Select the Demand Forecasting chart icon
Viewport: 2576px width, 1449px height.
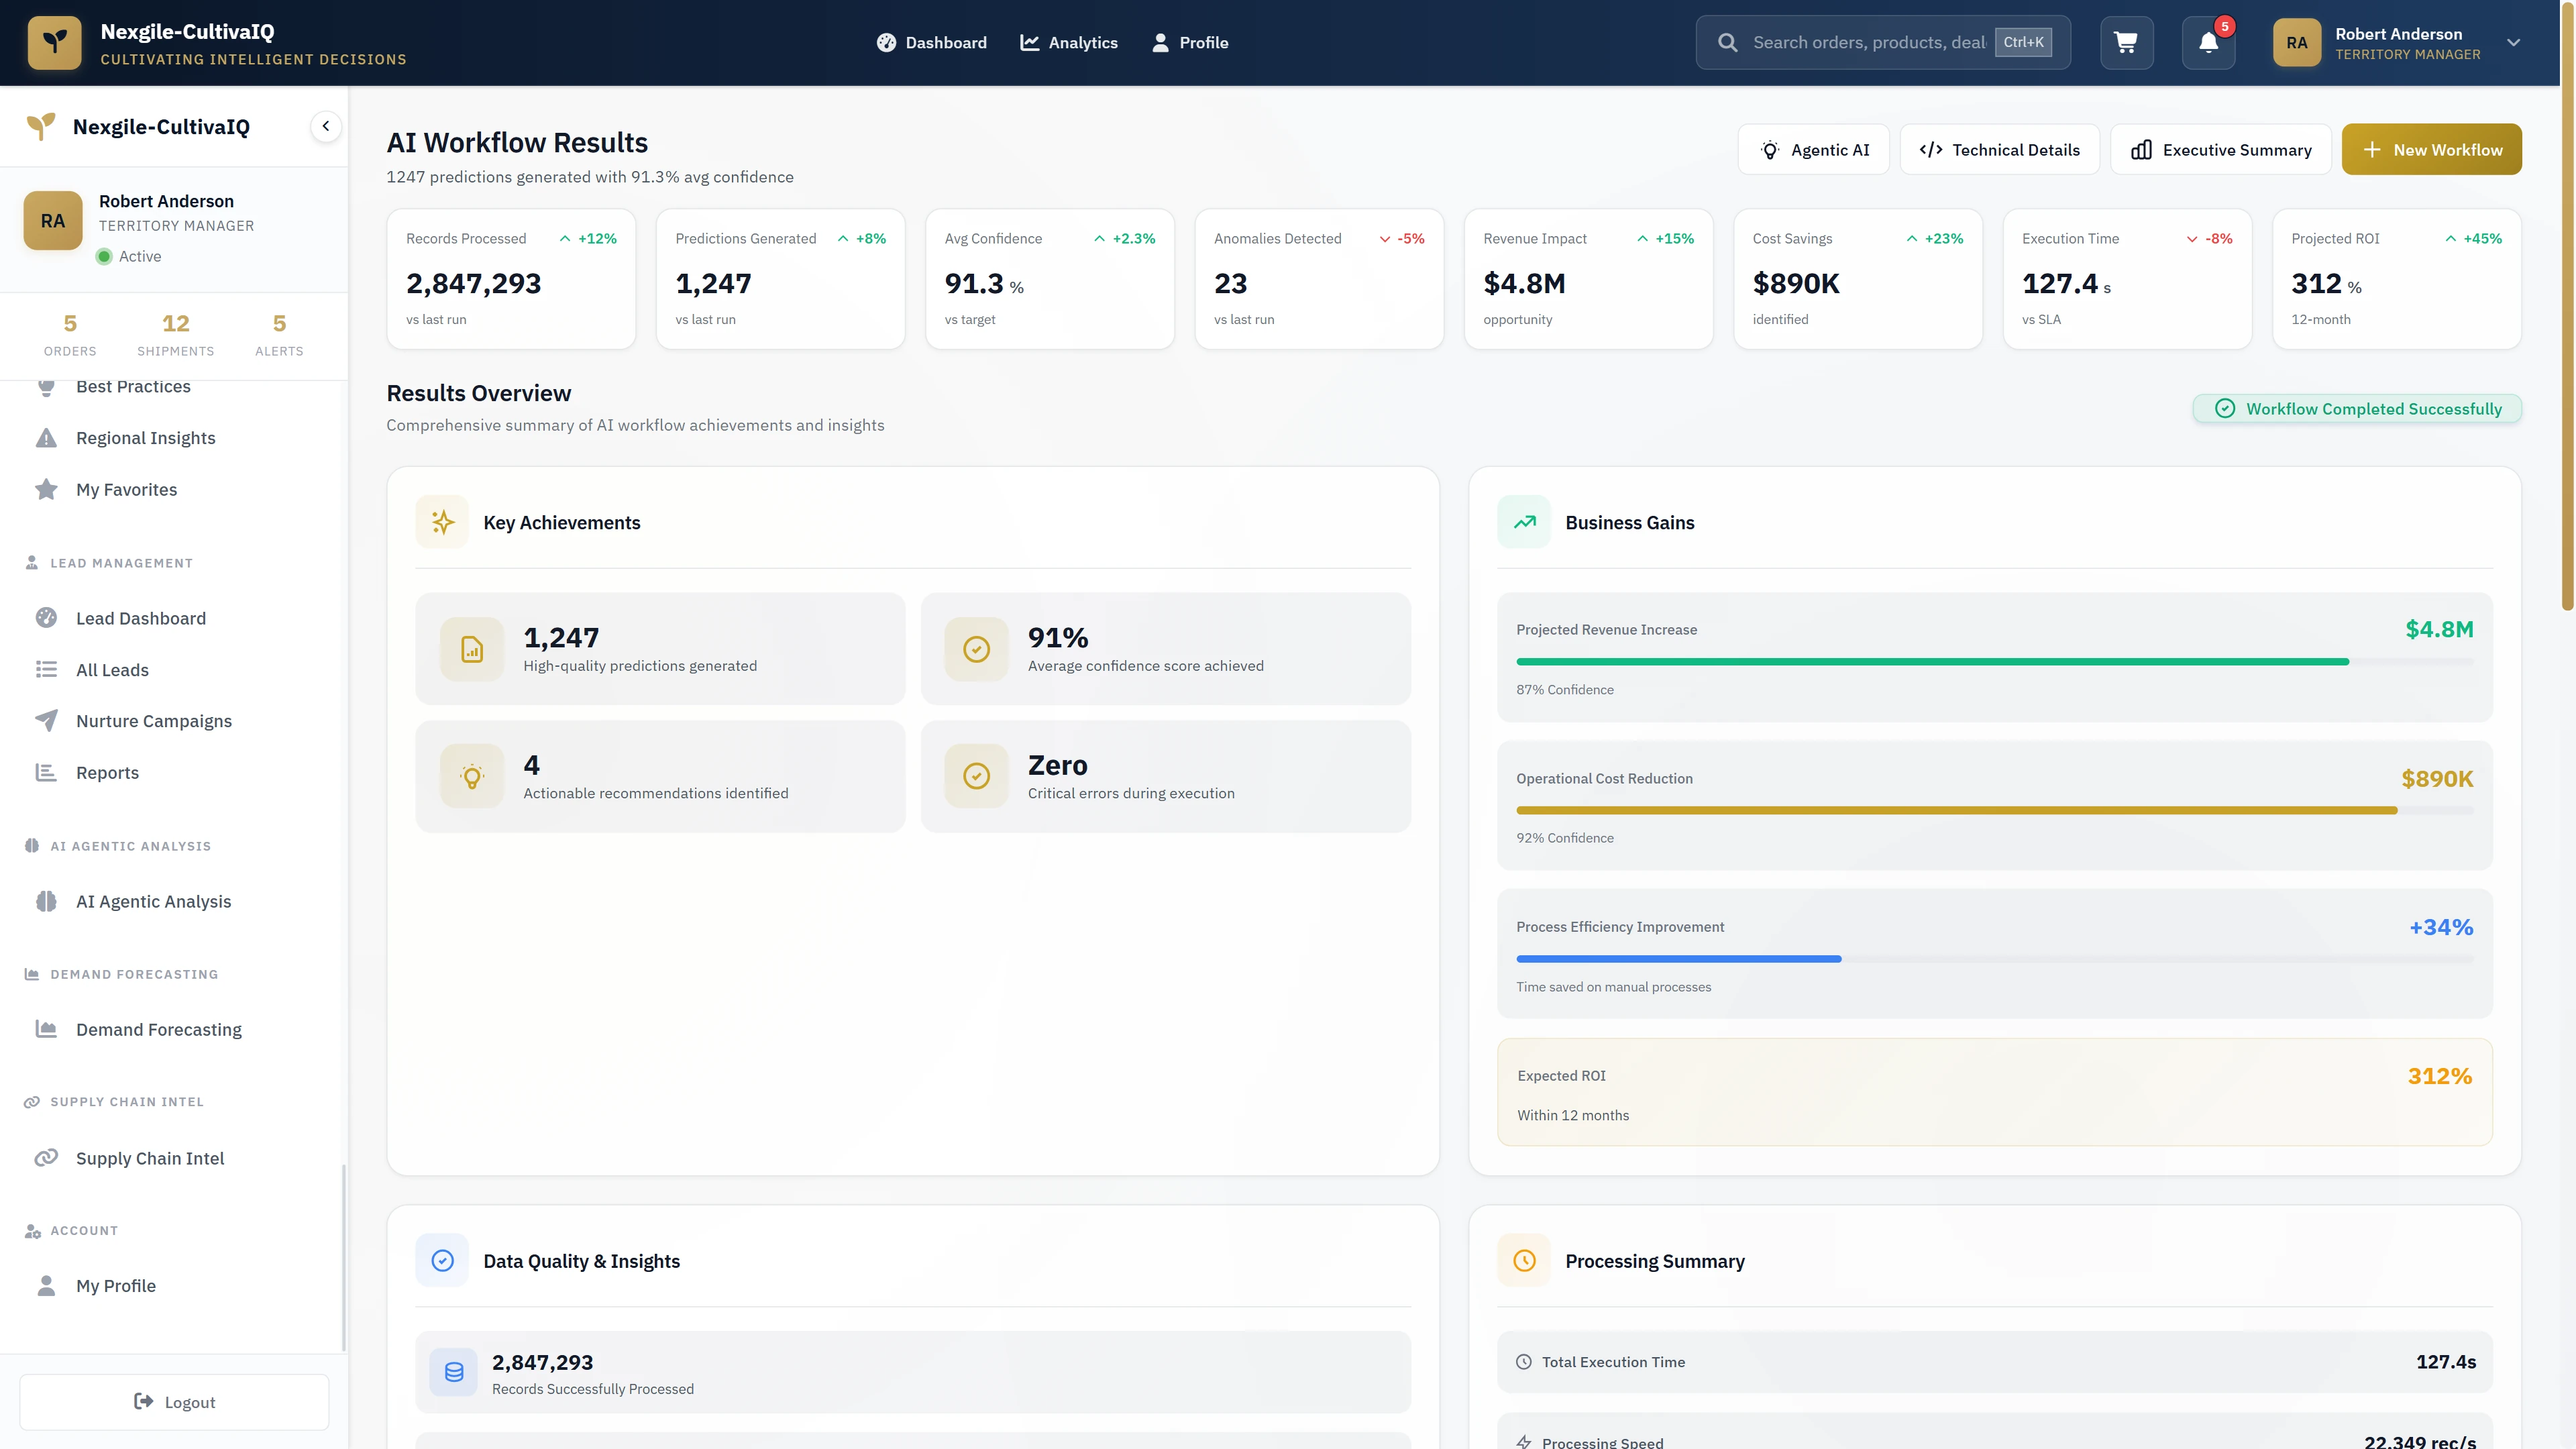[x=46, y=1029]
